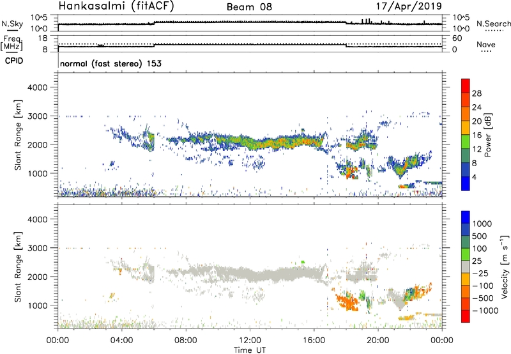
Task: Click the 'N.Search' legend label
Action: [493, 24]
